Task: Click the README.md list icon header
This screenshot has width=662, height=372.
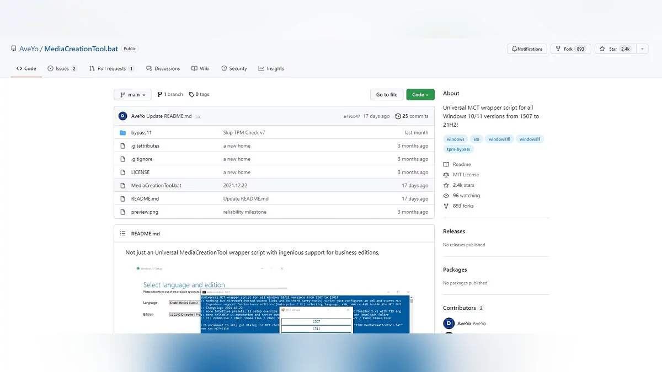Action: (x=122, y=234)
